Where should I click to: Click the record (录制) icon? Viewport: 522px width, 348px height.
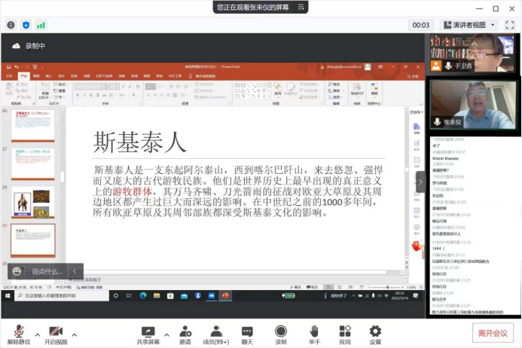(281, 333)
